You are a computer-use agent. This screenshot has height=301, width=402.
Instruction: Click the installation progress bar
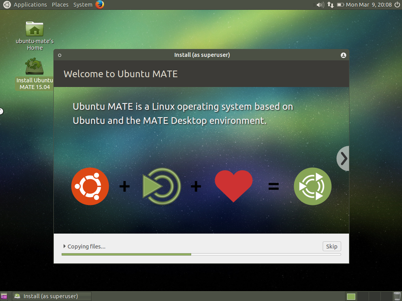201,254
